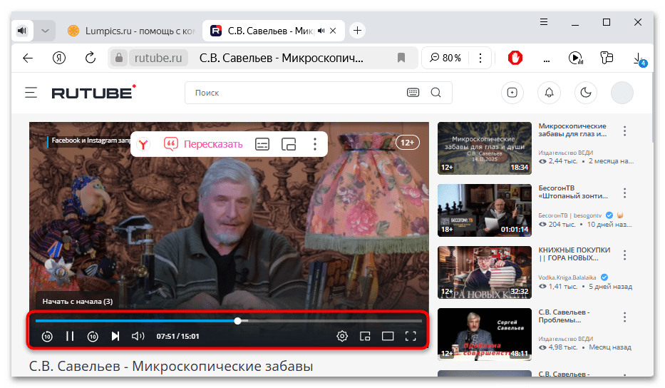
Task: Open the БесогонТВ video thumbnail
Action: click(x=485, y=210)
